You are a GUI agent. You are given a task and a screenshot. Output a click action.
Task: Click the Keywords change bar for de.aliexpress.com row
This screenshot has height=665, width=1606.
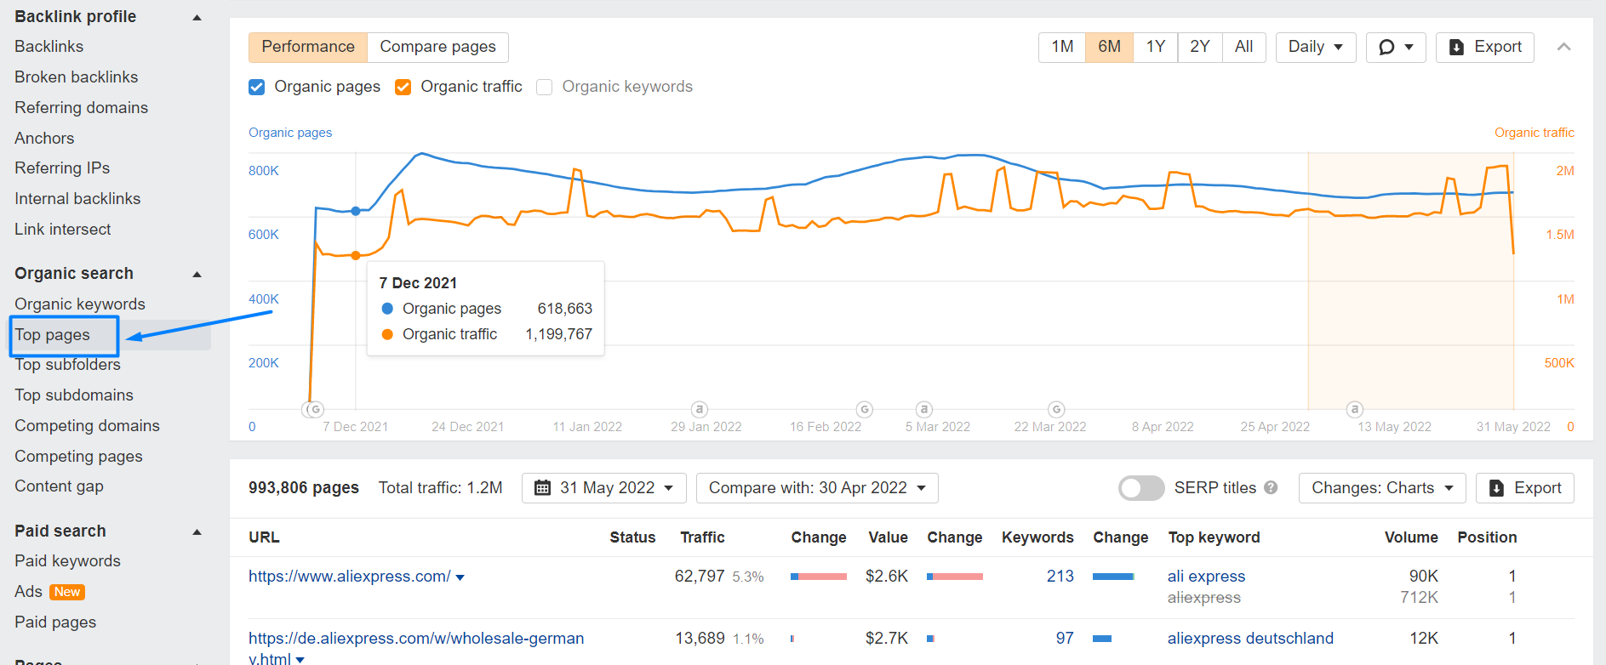(1102, 639)
